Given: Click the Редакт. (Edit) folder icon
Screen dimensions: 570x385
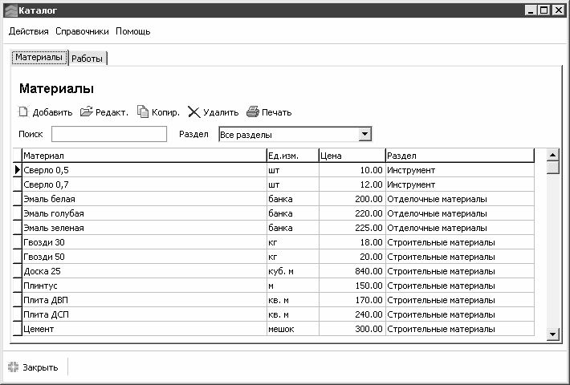Looking at the screenshot, I should tap(87, 112).
